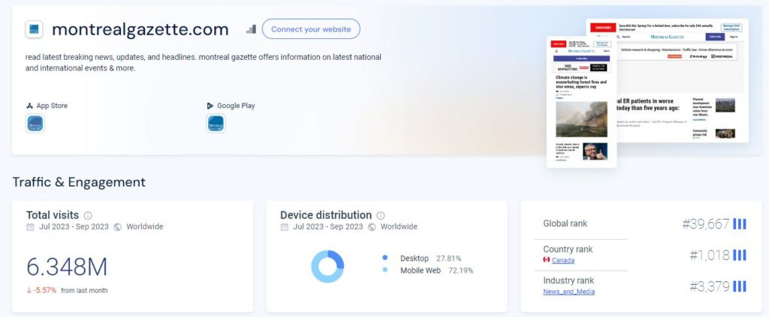The image size is (769, 317).
Task: Click the 6.348M total visits value
Action: [x=67, y=267]
